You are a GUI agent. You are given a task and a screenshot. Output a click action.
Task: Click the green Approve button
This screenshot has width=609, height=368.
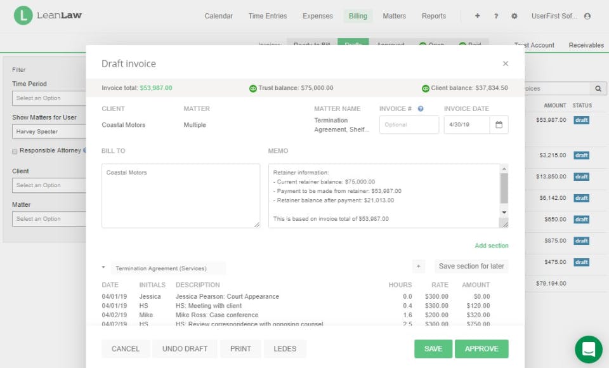point(481,348)
